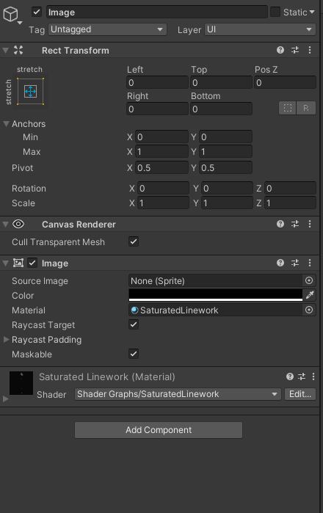Open the Layer dropdown showing UI

pos(260,29)
